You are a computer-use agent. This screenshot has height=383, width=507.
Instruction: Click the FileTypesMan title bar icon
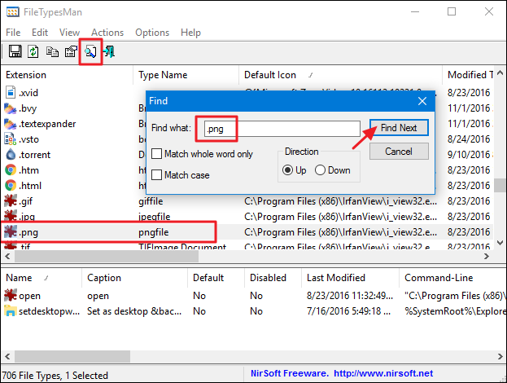click(x=12, y=12)
